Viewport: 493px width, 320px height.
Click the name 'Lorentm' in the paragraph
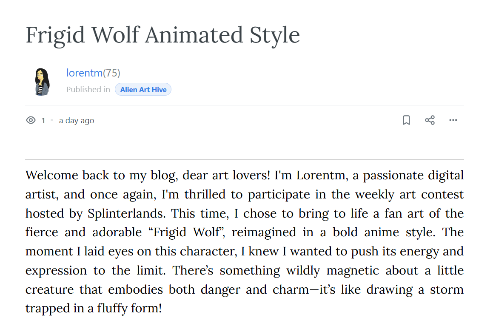pos(322,176)
